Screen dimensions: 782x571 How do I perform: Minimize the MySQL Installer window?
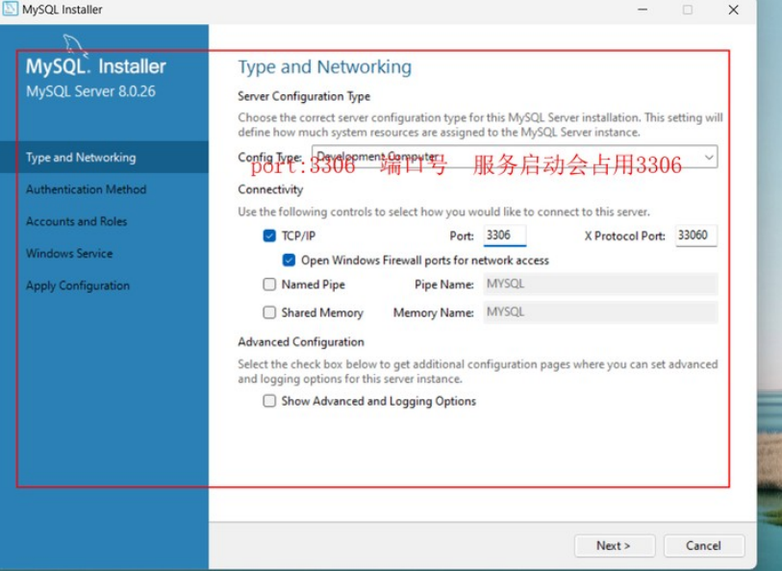[x=643, y=10]
